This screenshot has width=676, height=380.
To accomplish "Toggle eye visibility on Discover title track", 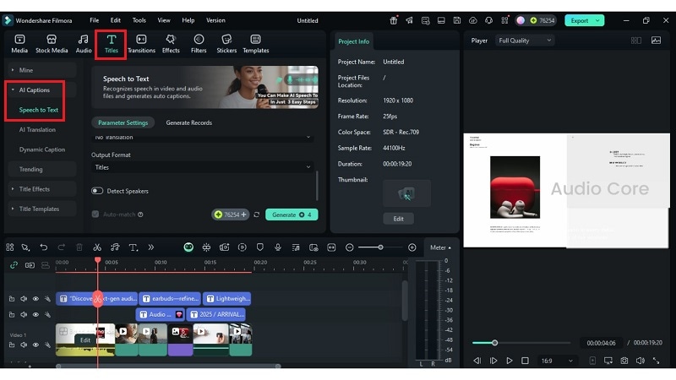I will point(35,299).
